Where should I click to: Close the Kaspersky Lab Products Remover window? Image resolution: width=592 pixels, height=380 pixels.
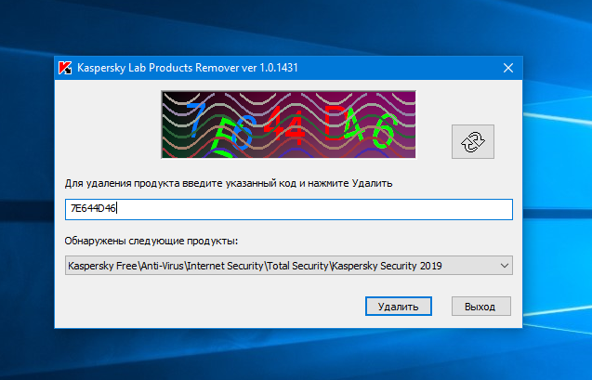tap(508, 68)
